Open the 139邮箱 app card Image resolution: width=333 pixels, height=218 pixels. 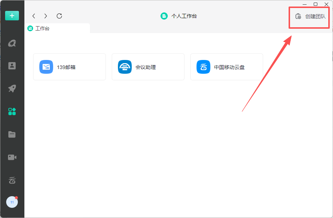coord(69,67)
